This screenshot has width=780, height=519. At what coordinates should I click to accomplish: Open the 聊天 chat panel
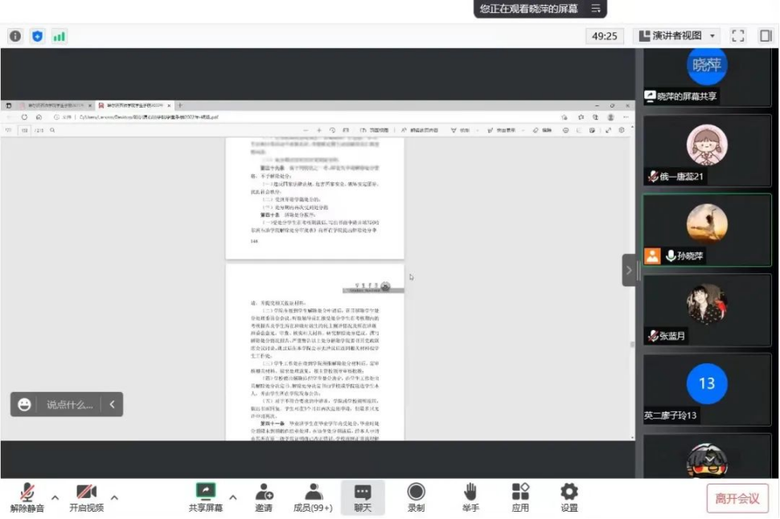363,497
